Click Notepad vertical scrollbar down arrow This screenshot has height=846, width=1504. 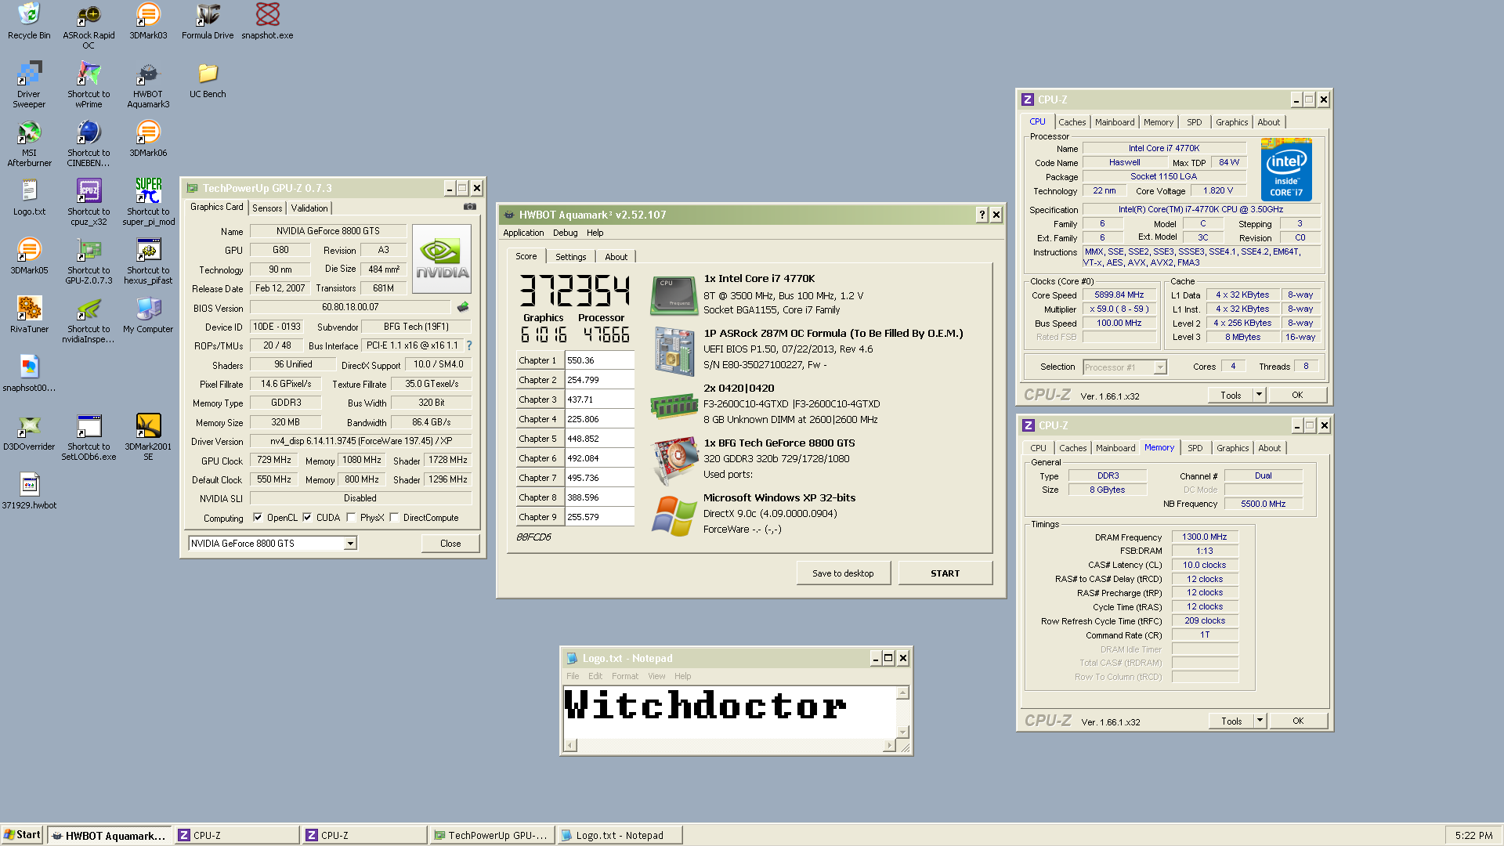(x=902, y=732)
